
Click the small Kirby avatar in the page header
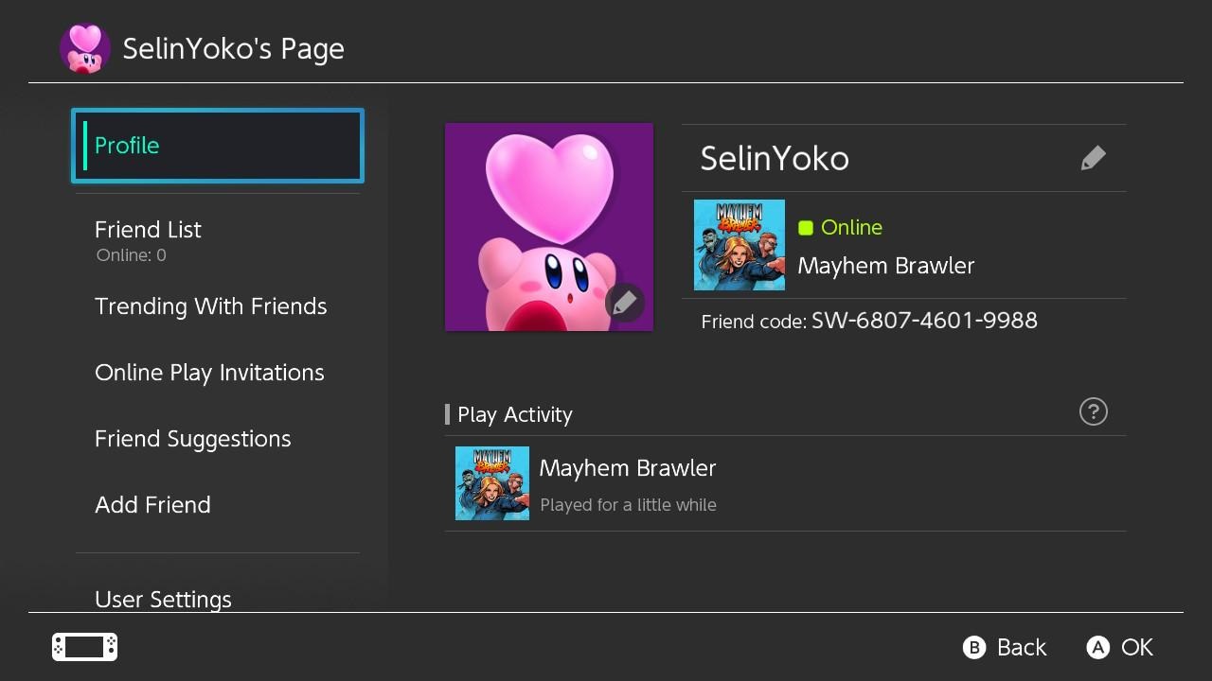pos(85,48)
